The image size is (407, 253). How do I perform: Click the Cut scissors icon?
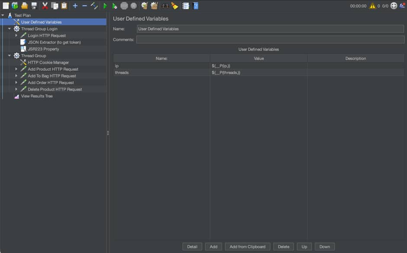point(45,6)
